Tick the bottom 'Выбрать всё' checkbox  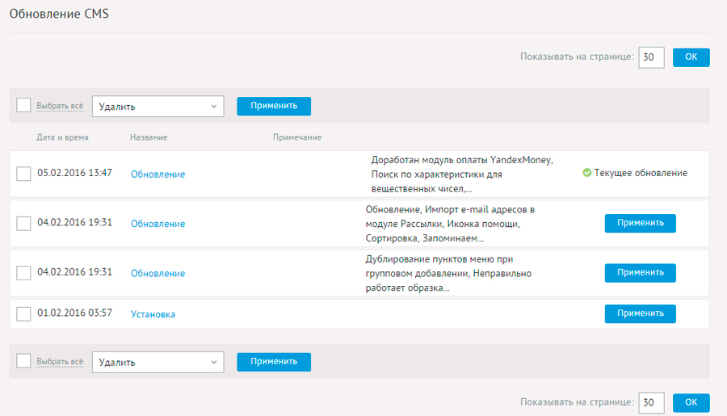click(x=23, y=361)
